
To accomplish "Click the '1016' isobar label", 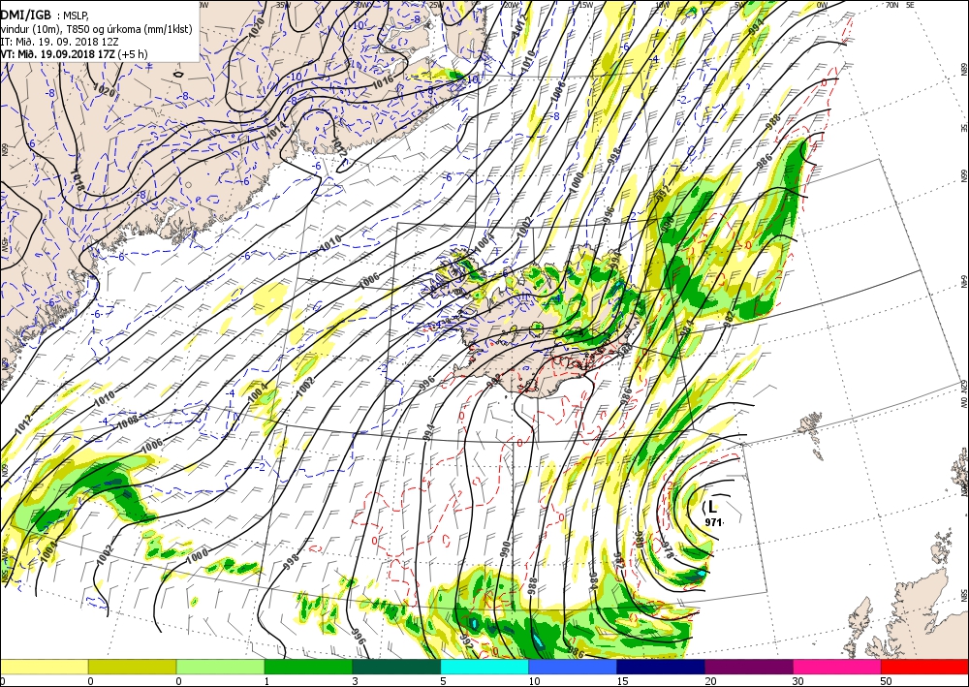I will pyautogui.click(x=383, y=80).
